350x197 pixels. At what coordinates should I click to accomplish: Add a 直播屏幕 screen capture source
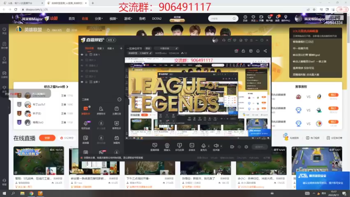[x=155, y=147]
